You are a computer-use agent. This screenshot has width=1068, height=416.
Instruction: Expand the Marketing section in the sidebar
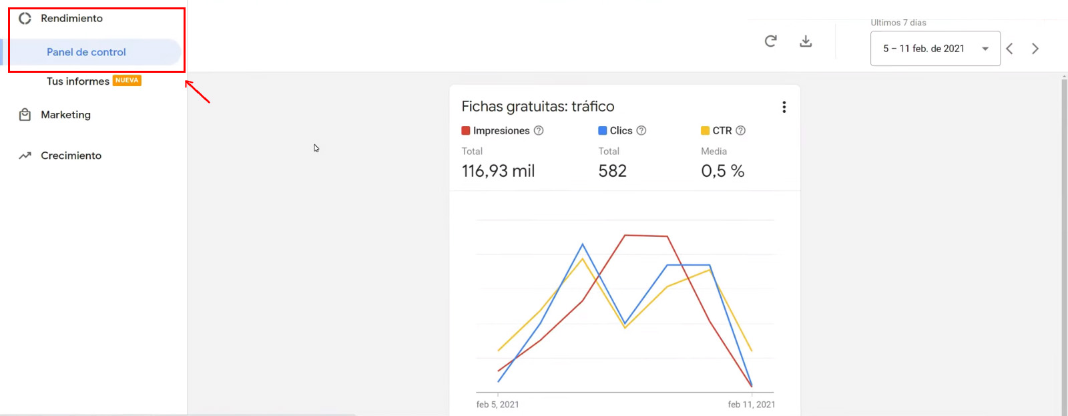65,115
